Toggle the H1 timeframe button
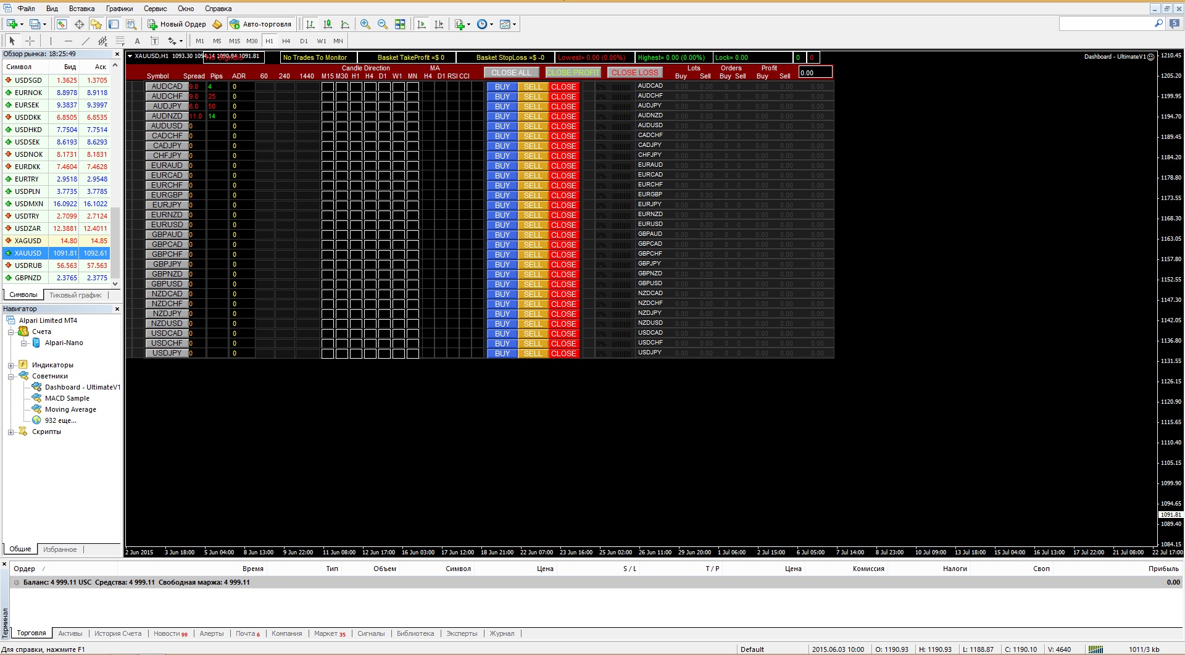 point(269,41)
